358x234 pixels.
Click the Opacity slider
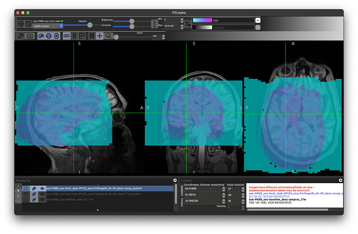(90, 25)
